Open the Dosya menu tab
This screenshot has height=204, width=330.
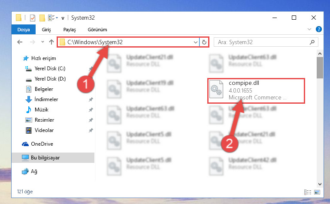pos(24,30)
